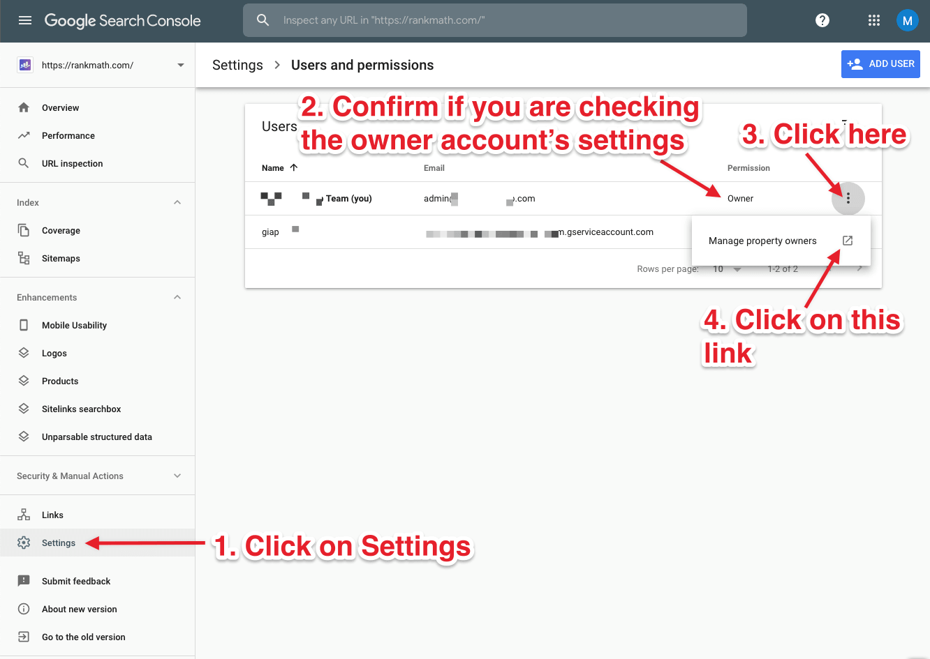Click the sort arrow next to Name
Screen dimensions: 930x659
click(x=294, y=167)
